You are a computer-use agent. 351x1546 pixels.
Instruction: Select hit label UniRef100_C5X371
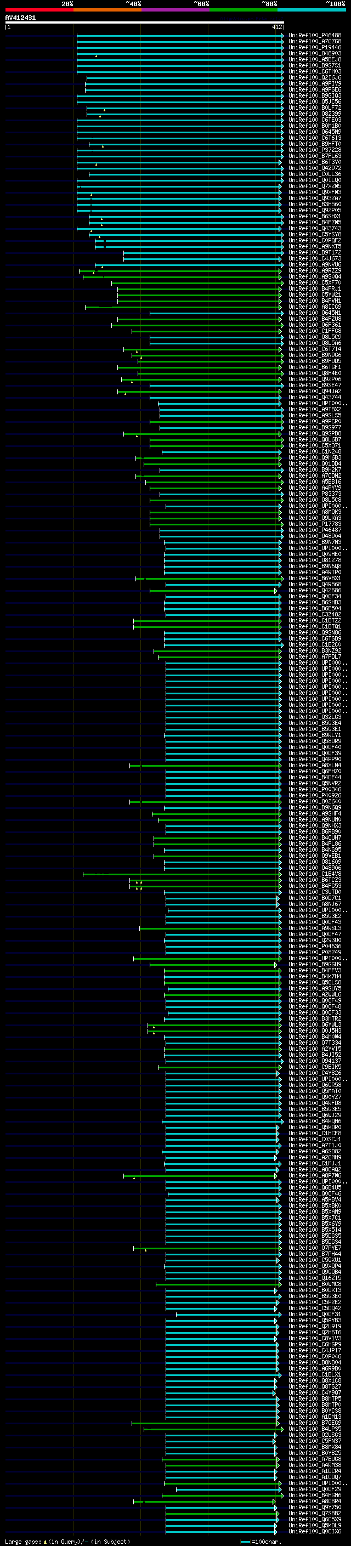click(x=315, y=445)
